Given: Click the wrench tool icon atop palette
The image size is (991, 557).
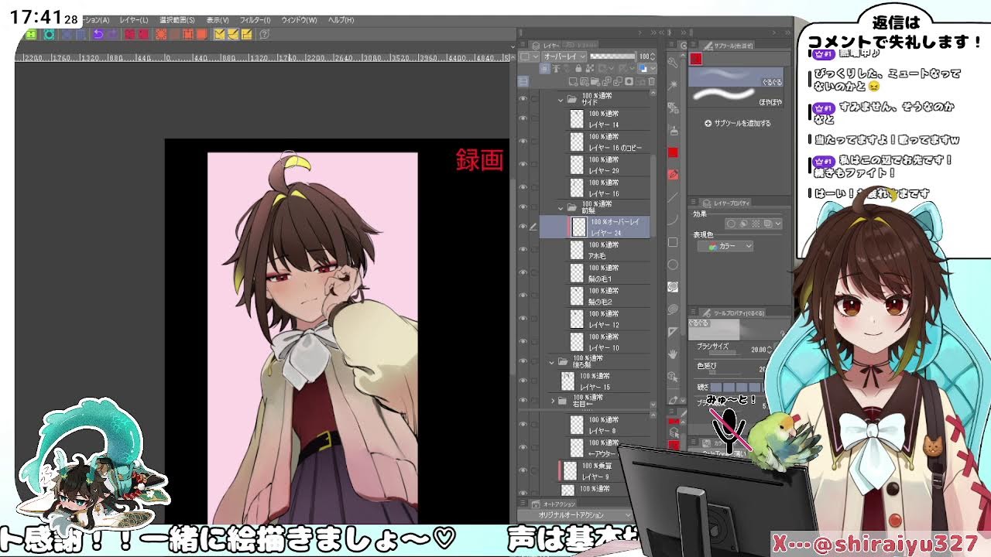Looking at the screenshot, I should tap(673, 61).
